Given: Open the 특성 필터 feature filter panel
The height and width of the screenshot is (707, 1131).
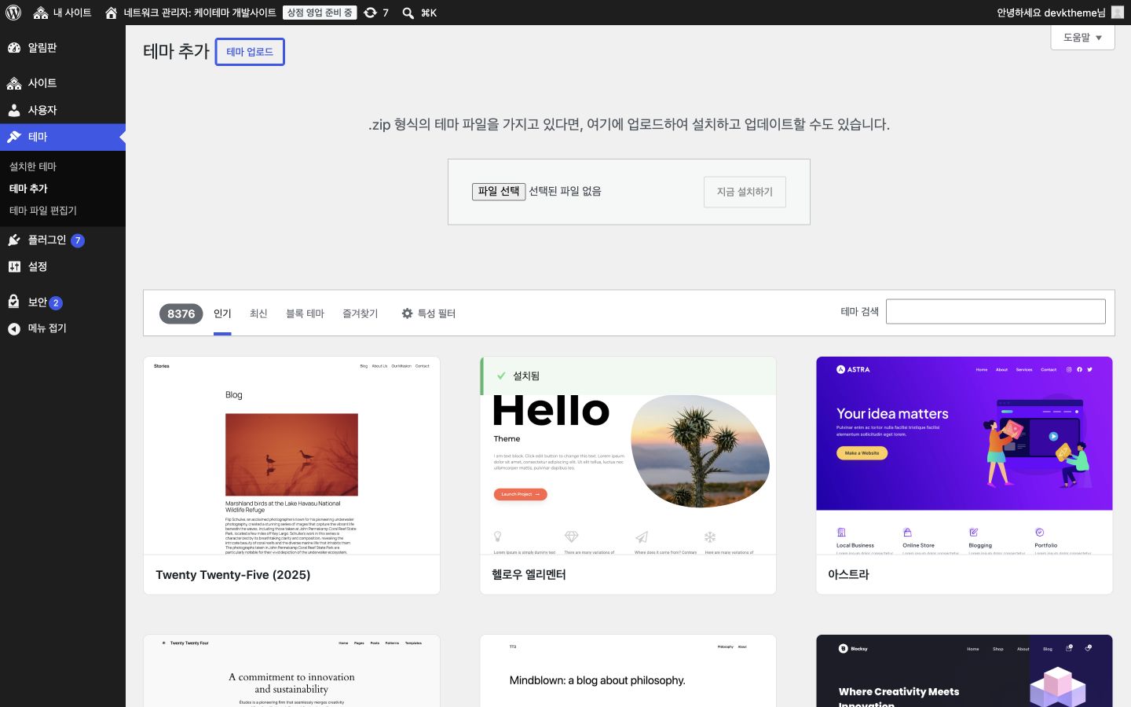Looking at the screenshot, I should coord(429,313).
